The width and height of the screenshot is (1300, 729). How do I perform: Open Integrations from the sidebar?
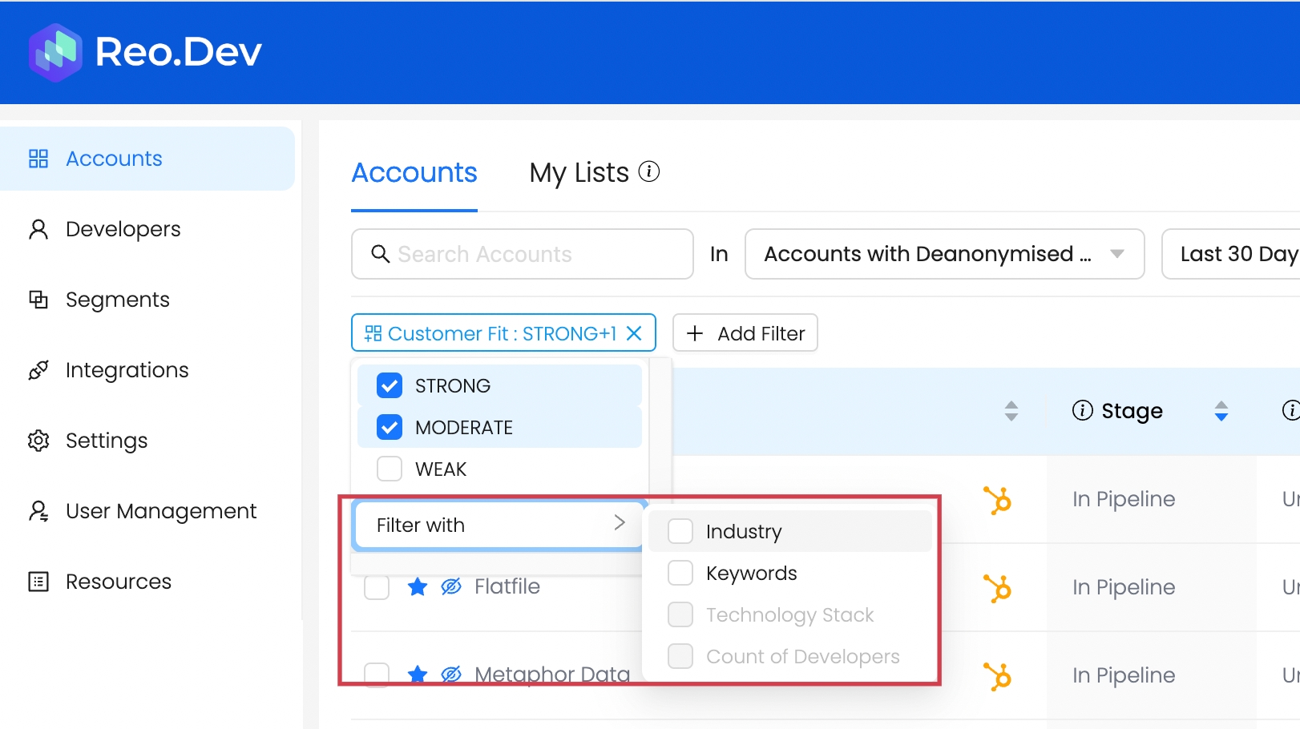tap(127, 370)
